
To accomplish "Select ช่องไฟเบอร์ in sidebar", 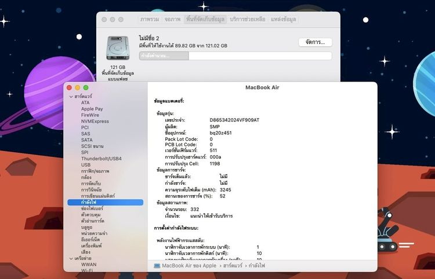I will [92, 208].
